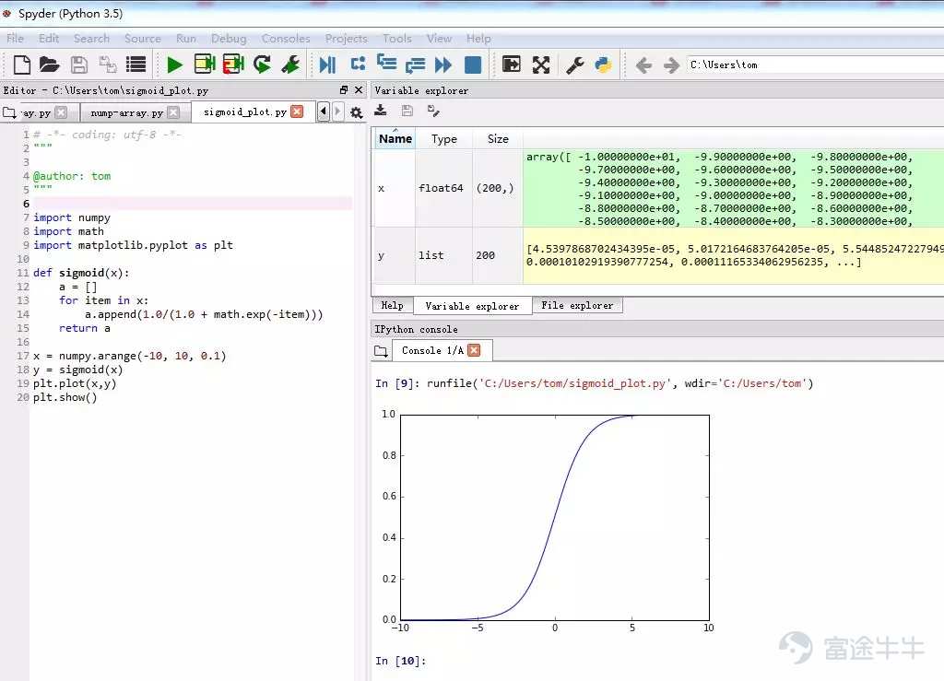Start debugging with the Debug file icon
This screenshot has height=681, width=944.
click(x=327, y=65)
